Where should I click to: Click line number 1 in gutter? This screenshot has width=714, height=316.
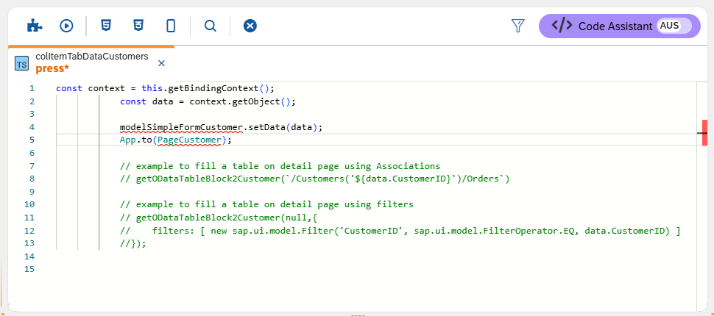pos(32,88)
